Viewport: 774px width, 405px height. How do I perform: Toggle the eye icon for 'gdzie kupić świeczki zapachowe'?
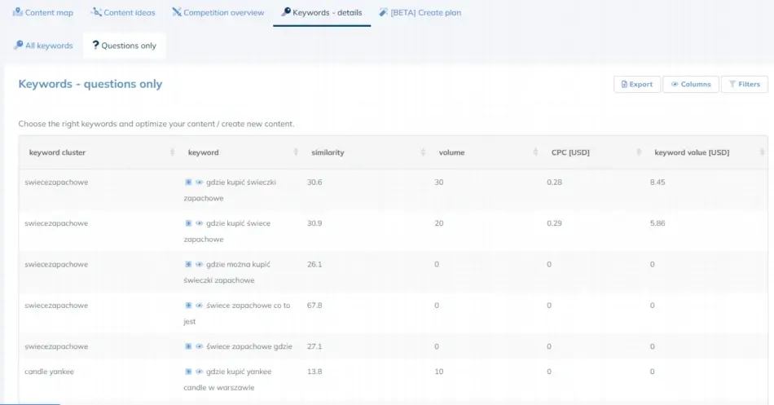(x=200, y=183)
